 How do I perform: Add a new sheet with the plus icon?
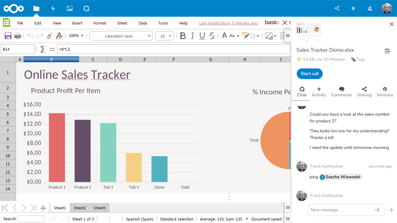[43, 208]
